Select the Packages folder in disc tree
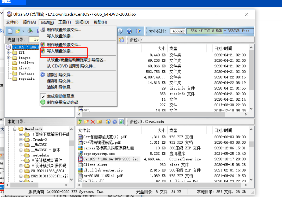 click(x=26, y=73)
